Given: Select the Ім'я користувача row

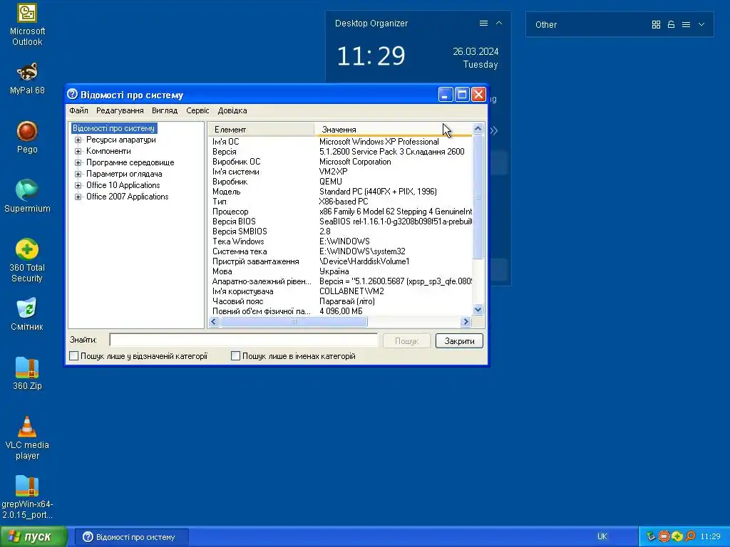Looking at the screenshot, I should pyautogui.click(x=340, y=291).
